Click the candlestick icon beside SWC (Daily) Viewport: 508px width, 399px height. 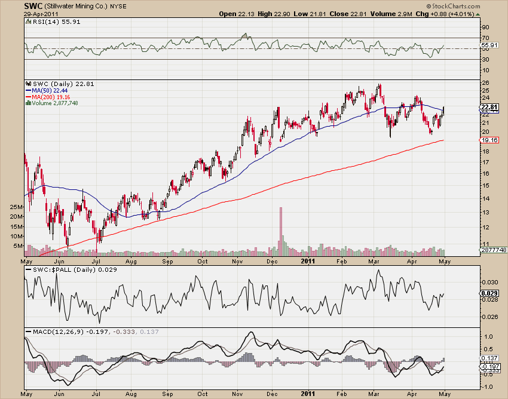click(29, 84)
